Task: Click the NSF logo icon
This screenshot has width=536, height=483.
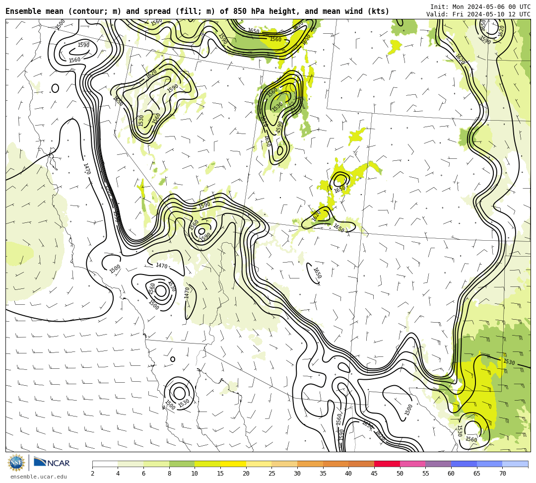Action: point(16,464)
